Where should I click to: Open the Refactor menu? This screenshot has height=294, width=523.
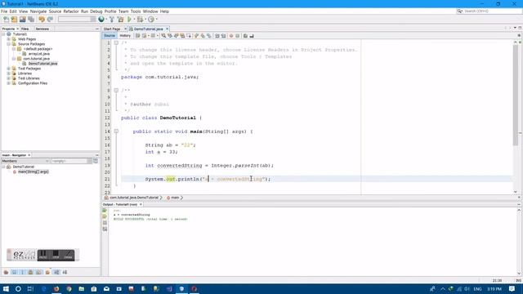coord(71,11)
